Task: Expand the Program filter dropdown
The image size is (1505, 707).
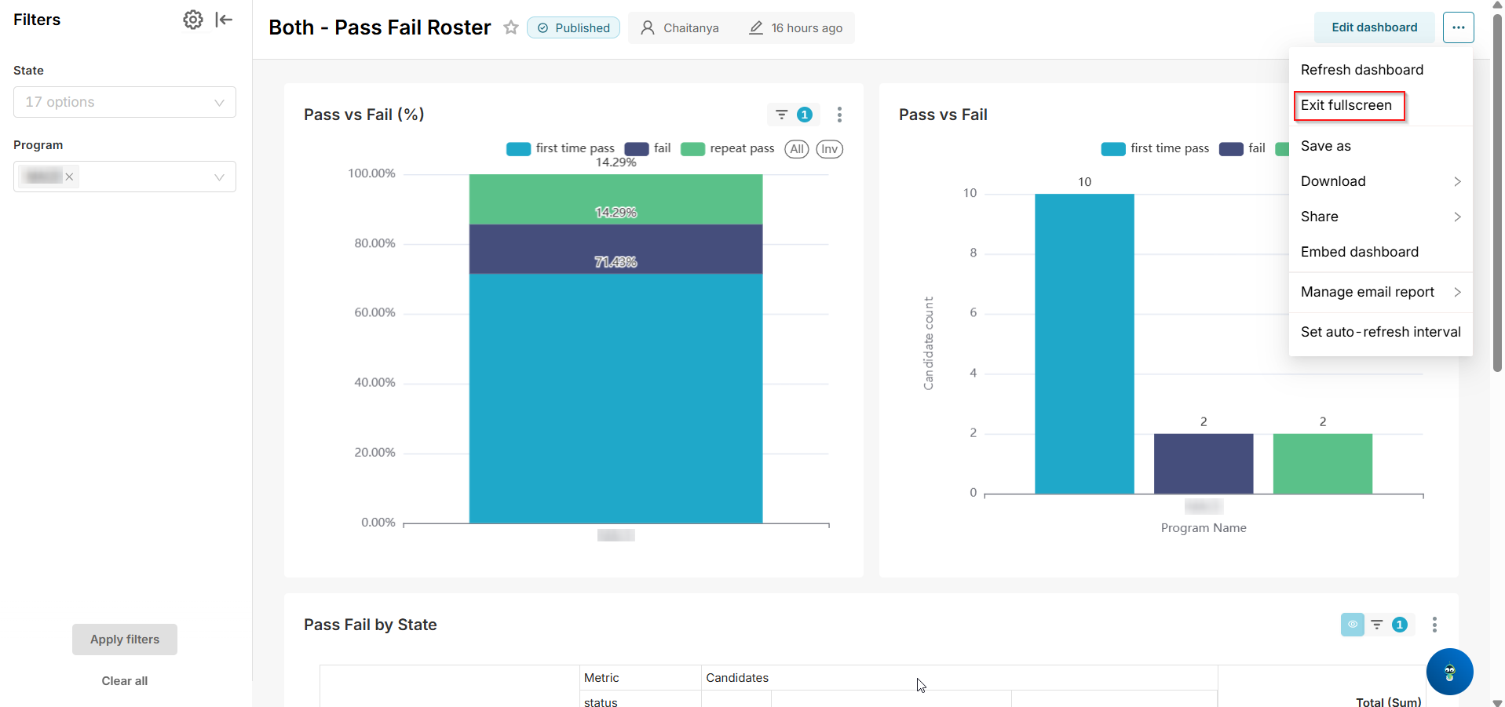Action: pyautogui.click(x=125, y=177)
